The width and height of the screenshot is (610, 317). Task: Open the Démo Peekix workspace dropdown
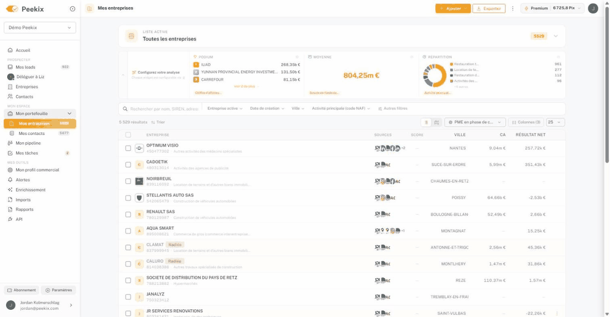click(40, 28)
